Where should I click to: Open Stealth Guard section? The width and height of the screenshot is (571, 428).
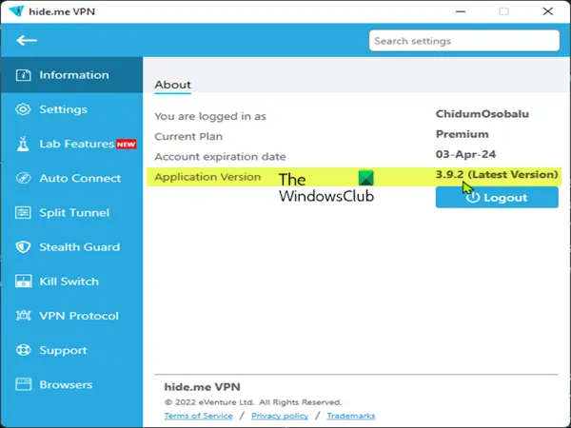71,247
